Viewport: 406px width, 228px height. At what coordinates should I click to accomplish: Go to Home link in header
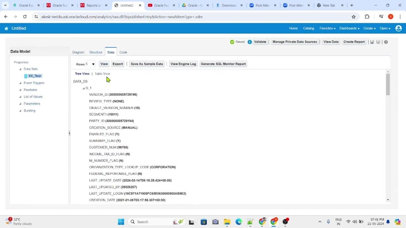point(293,28)
